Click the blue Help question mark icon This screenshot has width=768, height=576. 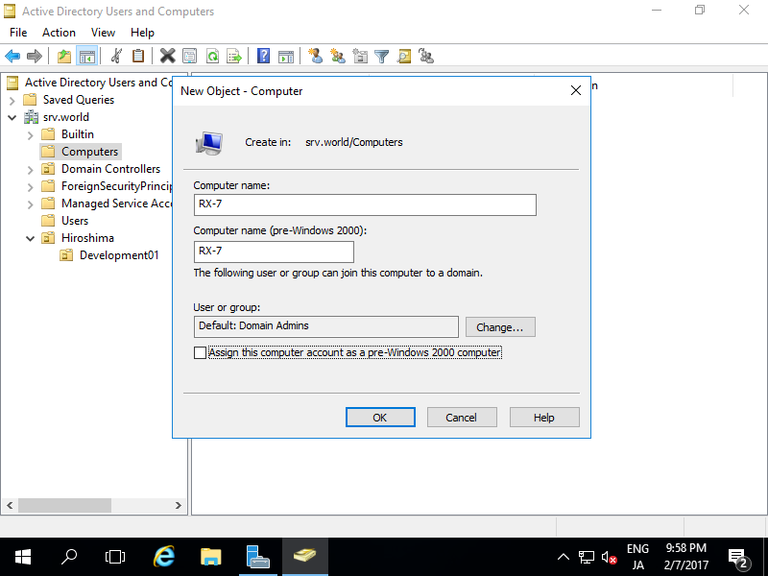pyautogui.click(x=263, y=57)
